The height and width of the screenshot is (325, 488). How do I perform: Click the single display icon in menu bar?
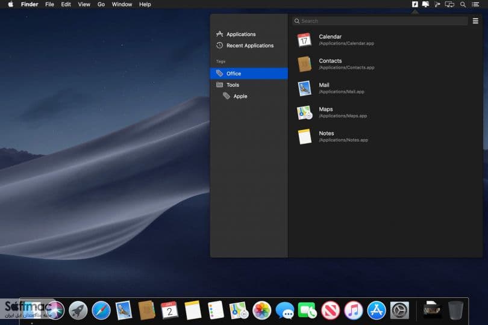coord(425,4)
